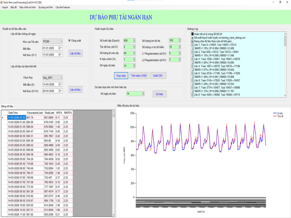291x218 pixels.
Task: Switch to the Bảng dữ liệu tab
Action: tap(7, 106)
